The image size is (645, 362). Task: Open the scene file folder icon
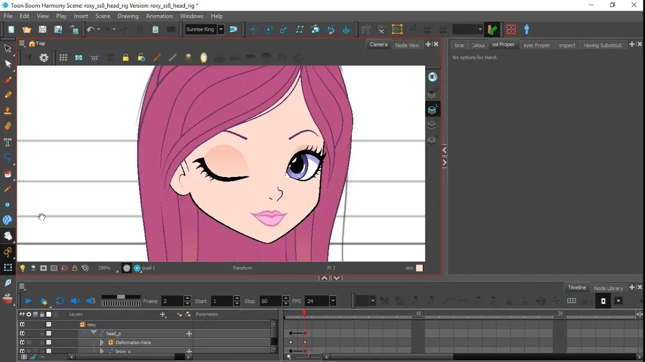point(27,30)
